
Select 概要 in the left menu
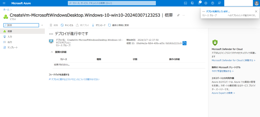tap(22, 31)
